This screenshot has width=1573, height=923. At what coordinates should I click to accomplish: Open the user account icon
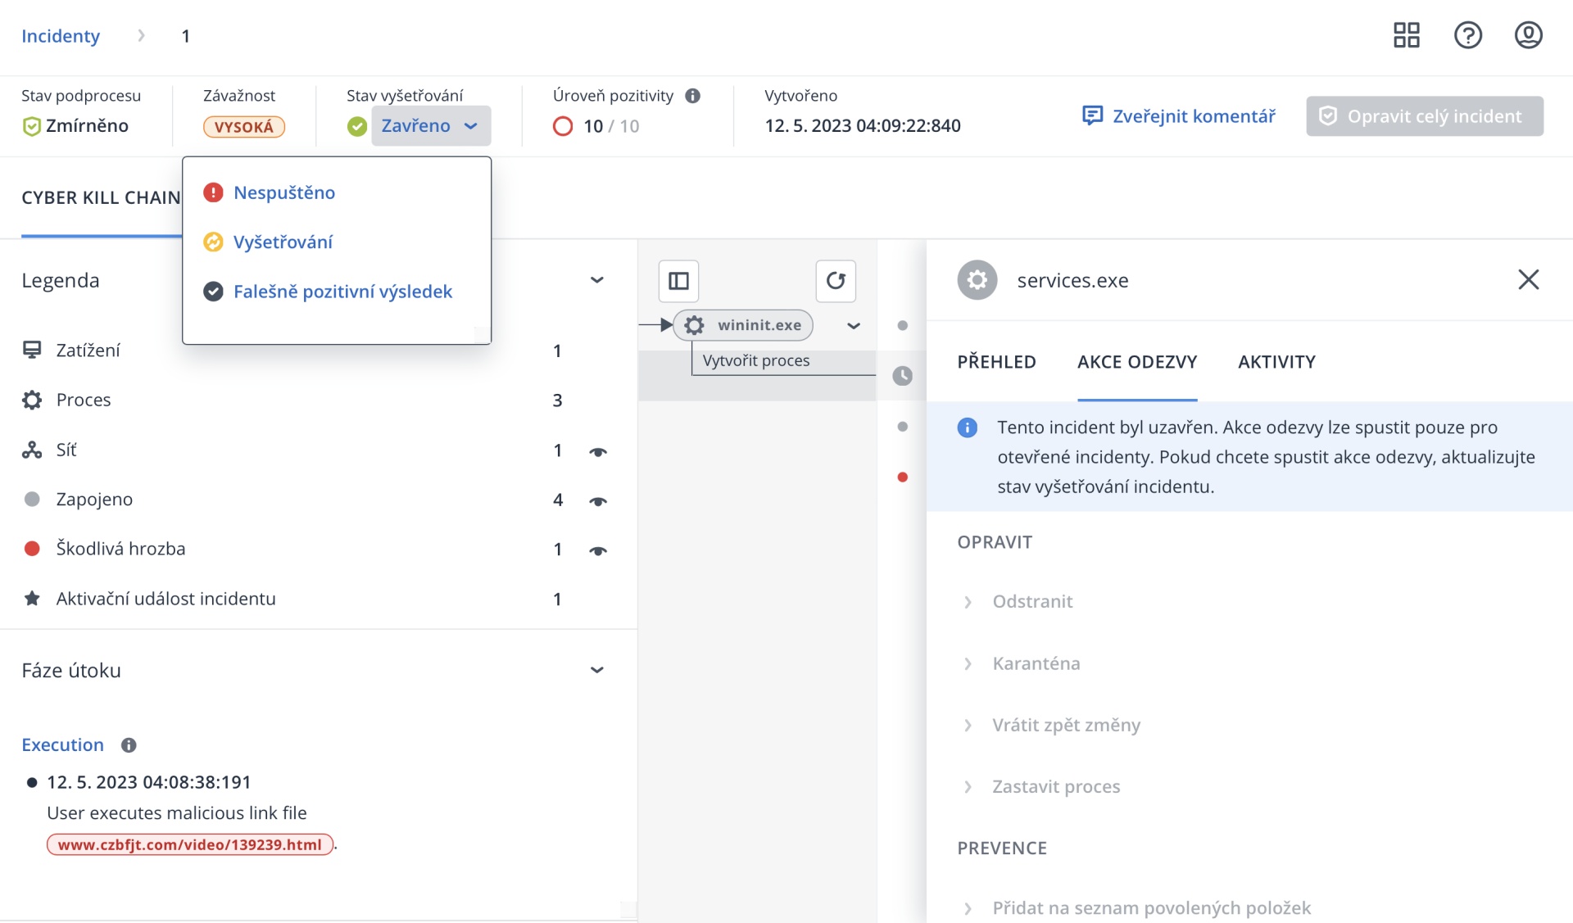1529,35
